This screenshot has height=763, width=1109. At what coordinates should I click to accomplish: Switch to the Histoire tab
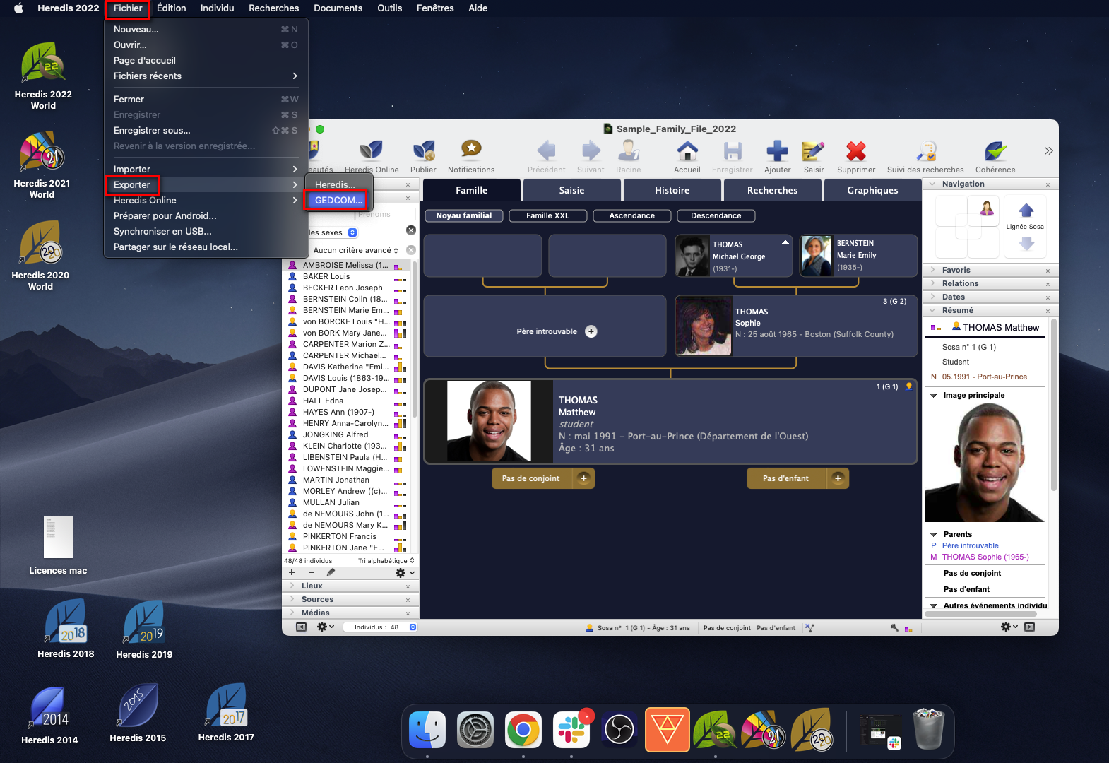coord(672,190)
